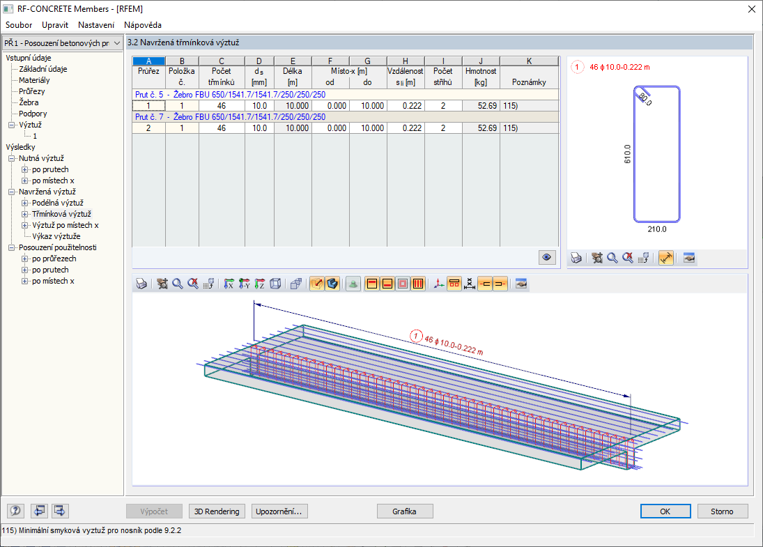Go to previous table with left arrow button
The height and width of the screenshot is (547, 763).
(39, 511)
